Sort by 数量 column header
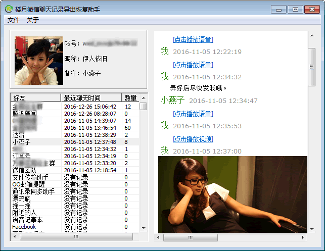The width and height of the screenshot is (325, 251). [x=130, y=98]
